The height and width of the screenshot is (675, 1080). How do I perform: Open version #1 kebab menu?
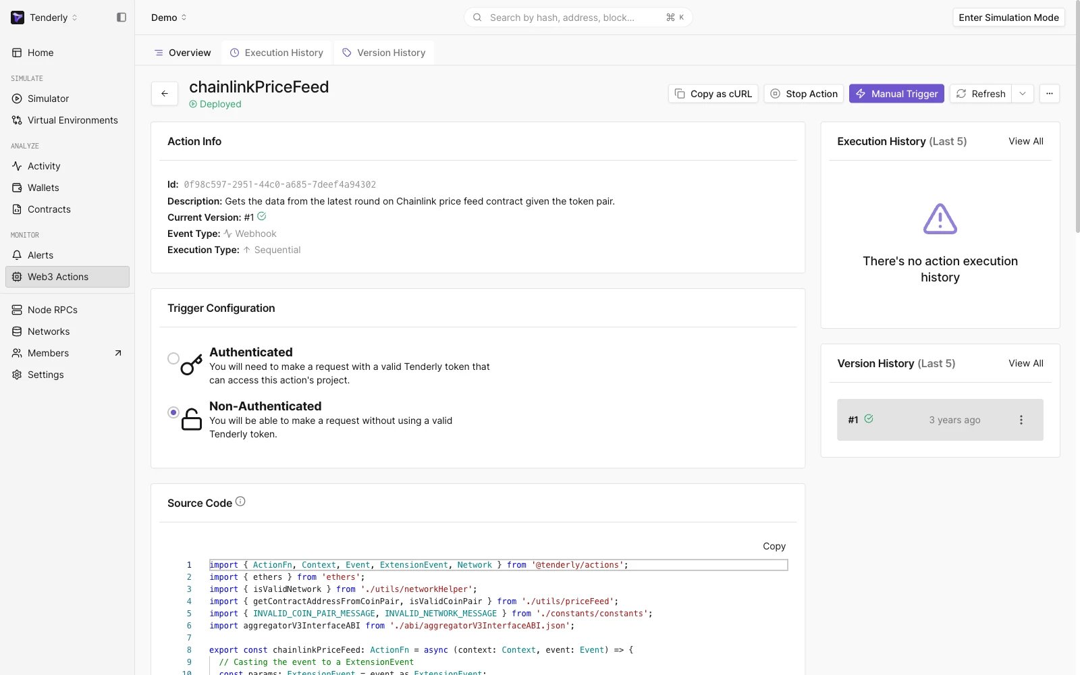(1021, 420)
